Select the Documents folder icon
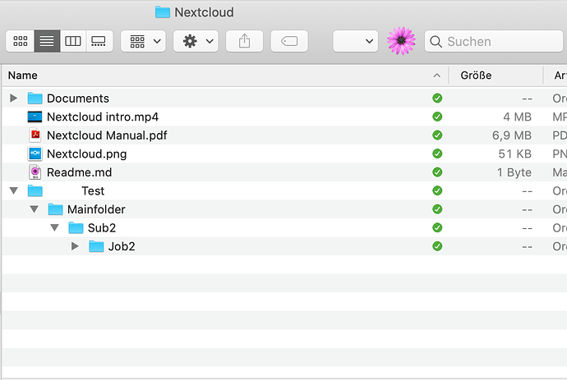This screenshot has height=380, width=567. coord(35,98)
